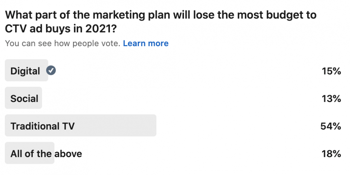This screenshot has height=175, width=350.
Task: Click the gray Digital result bar
Action: tap(26, 70)
